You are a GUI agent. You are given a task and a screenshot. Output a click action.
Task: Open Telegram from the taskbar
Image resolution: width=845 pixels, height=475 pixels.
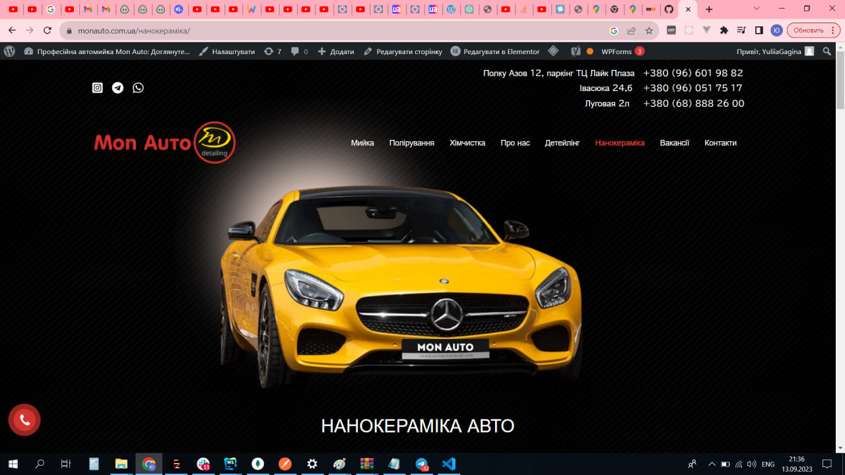coord(422,464)
